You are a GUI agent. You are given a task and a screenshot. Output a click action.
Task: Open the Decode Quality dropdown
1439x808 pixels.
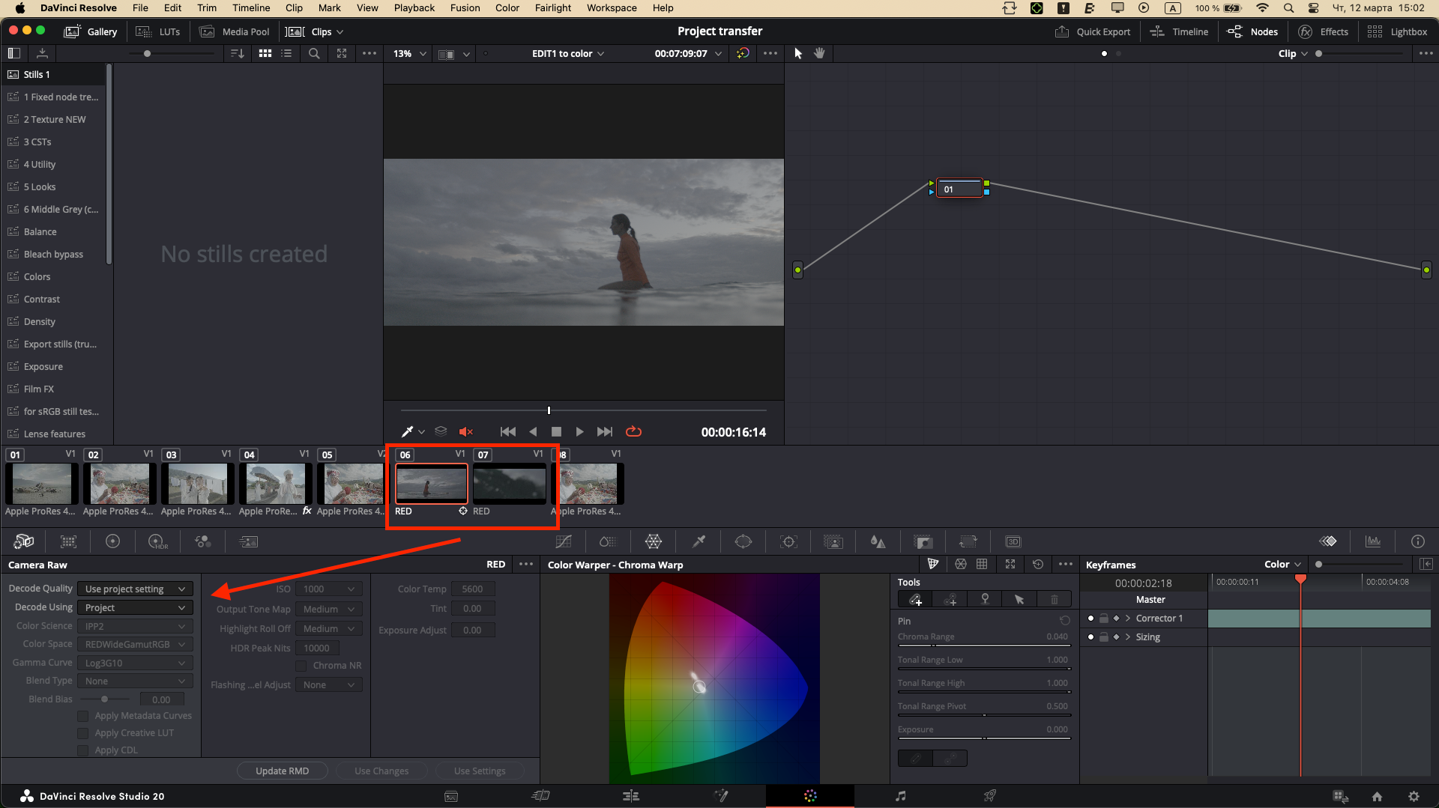pyautogui.click(x=135, y=589)
